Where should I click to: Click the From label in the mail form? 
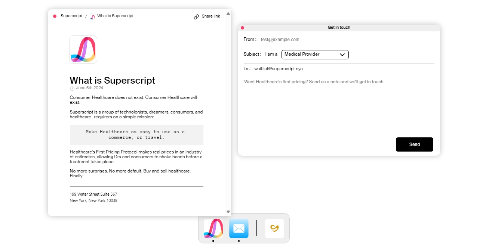tap(250, 39)
